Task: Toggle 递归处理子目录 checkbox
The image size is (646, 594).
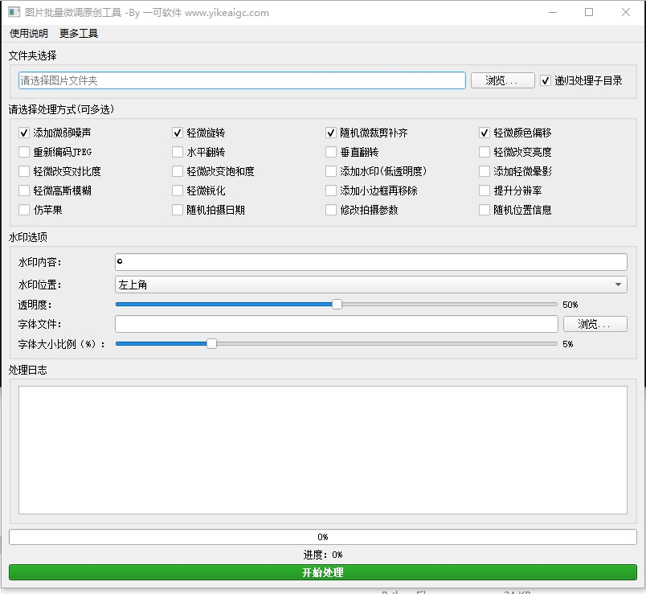Action: pyautogui.click(x=546, y=80)
